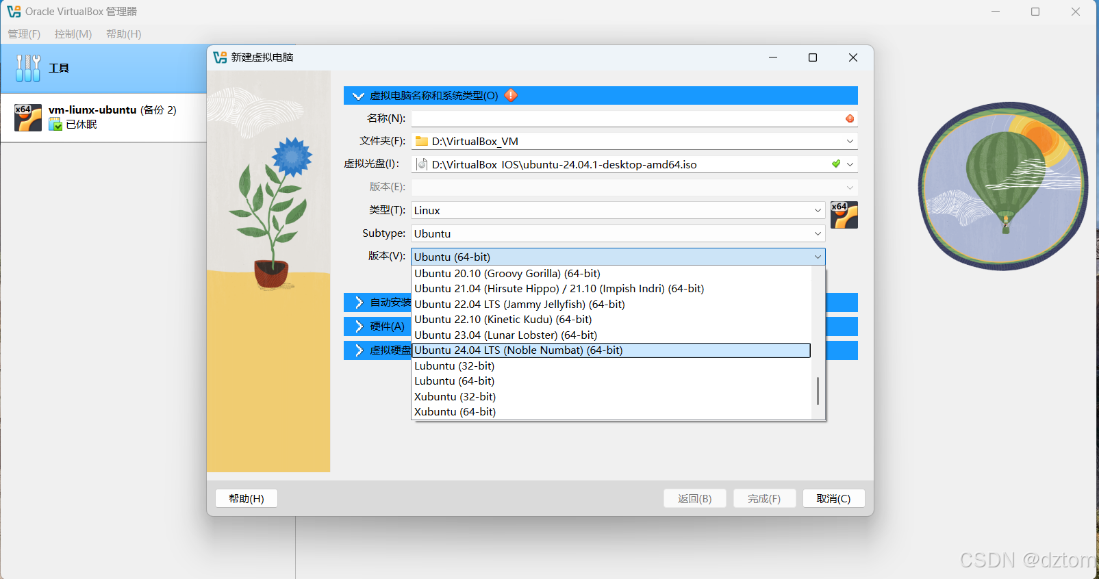Open the 类型 Linux dropdown

point(618,210)
